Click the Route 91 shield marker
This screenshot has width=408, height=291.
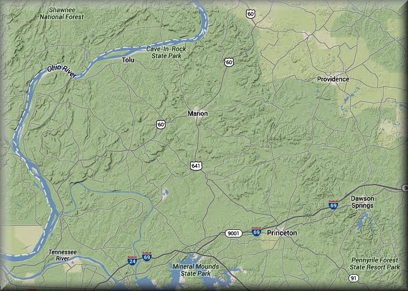tap(353, 278)
